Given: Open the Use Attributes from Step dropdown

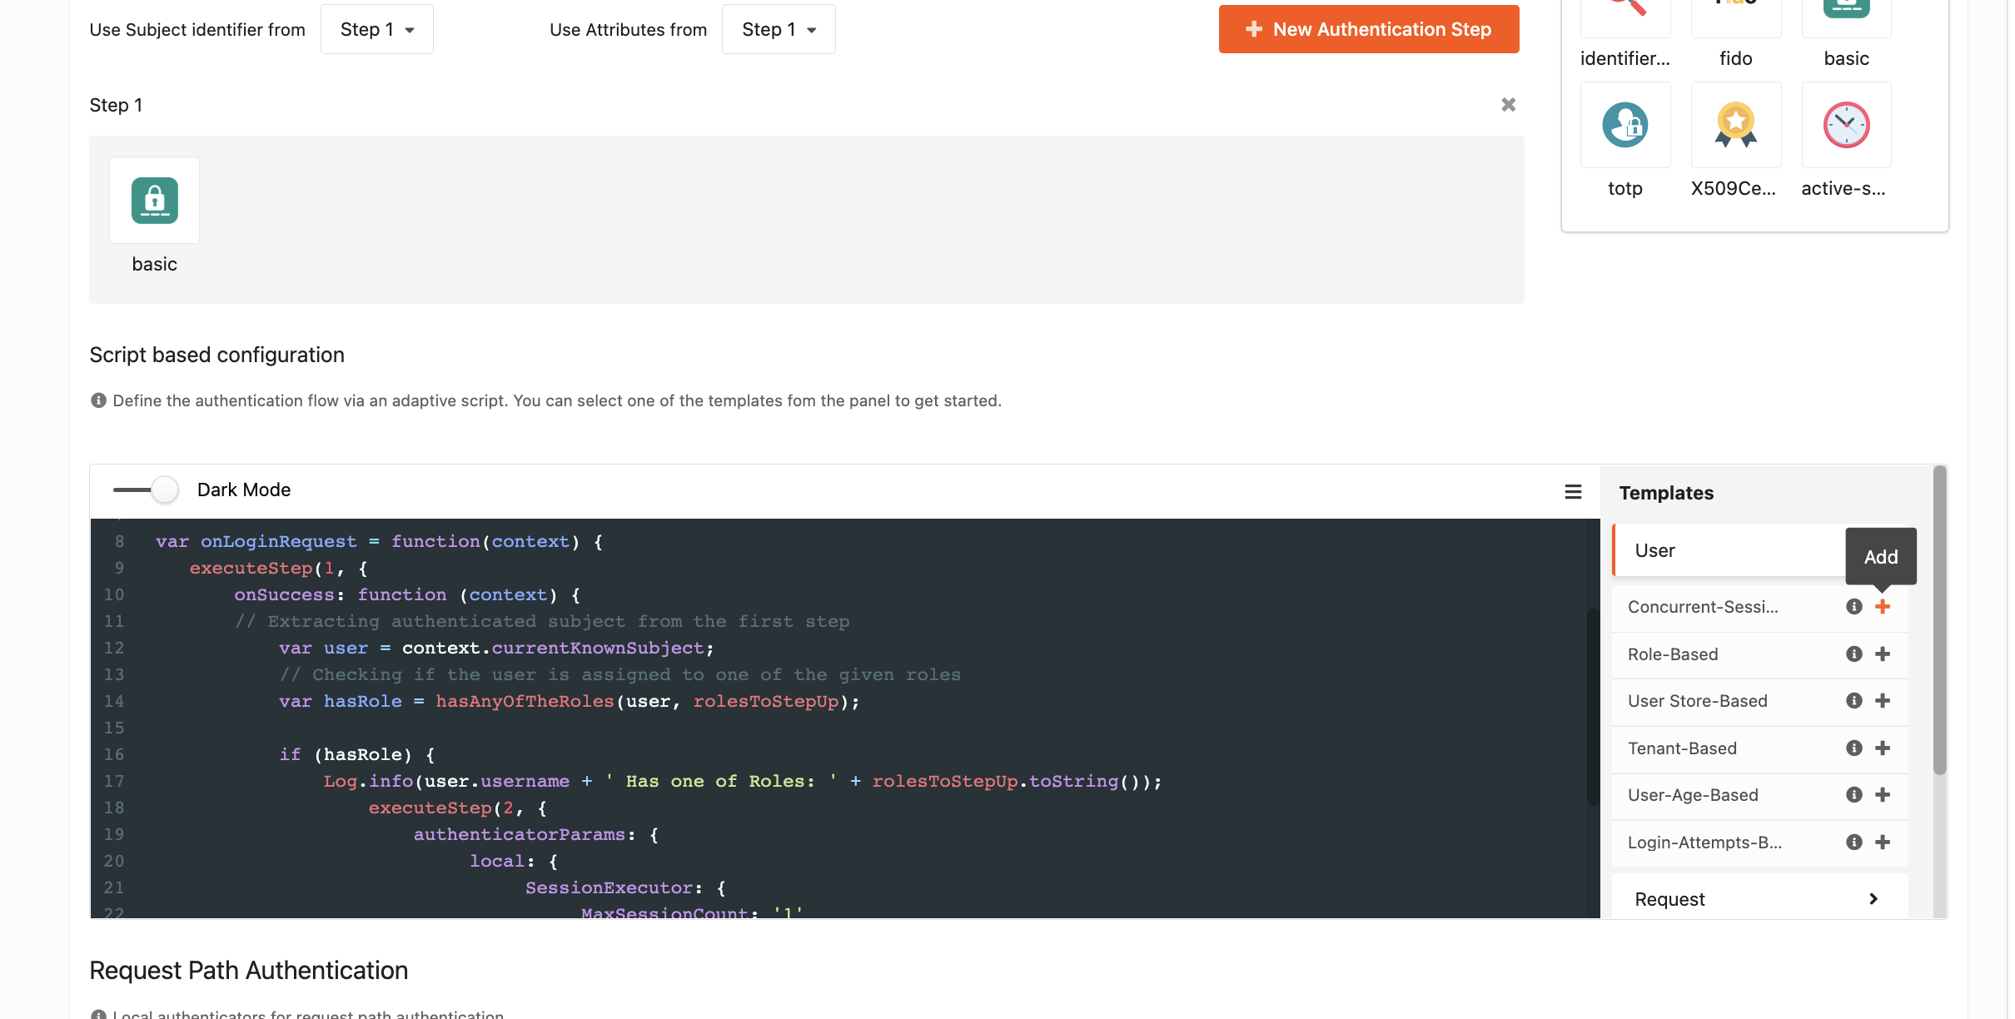Looking at the screenshot, I should click(778, 30).
